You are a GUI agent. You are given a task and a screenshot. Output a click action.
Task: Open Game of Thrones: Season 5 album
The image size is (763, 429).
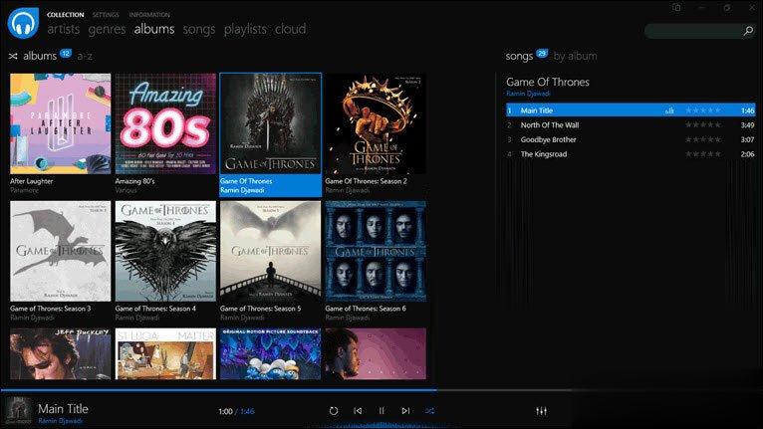click(271, 251)
